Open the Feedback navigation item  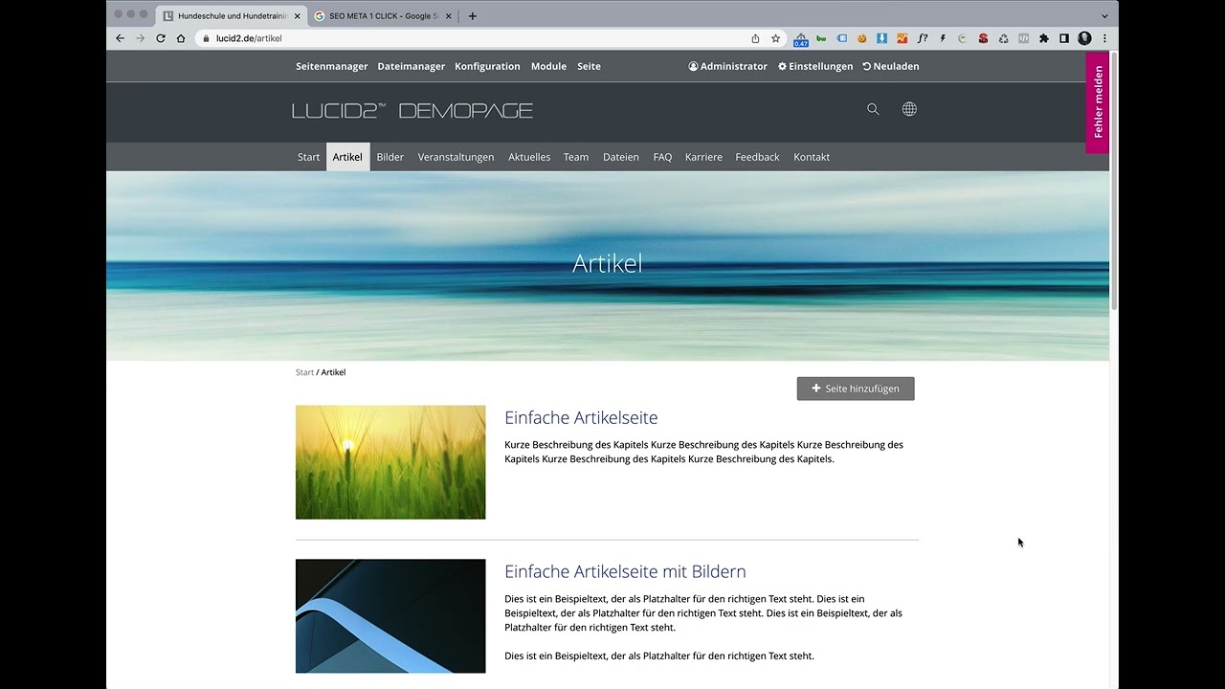pos(757,157)
